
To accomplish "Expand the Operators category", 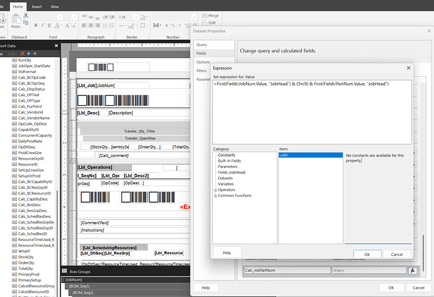I will point(215,190).
